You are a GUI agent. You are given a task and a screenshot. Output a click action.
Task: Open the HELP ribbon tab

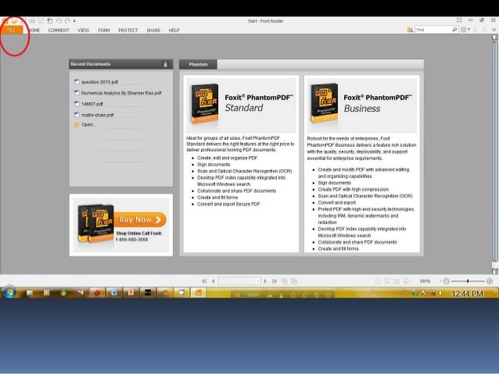pyautogui.click(x=174, y=30)
